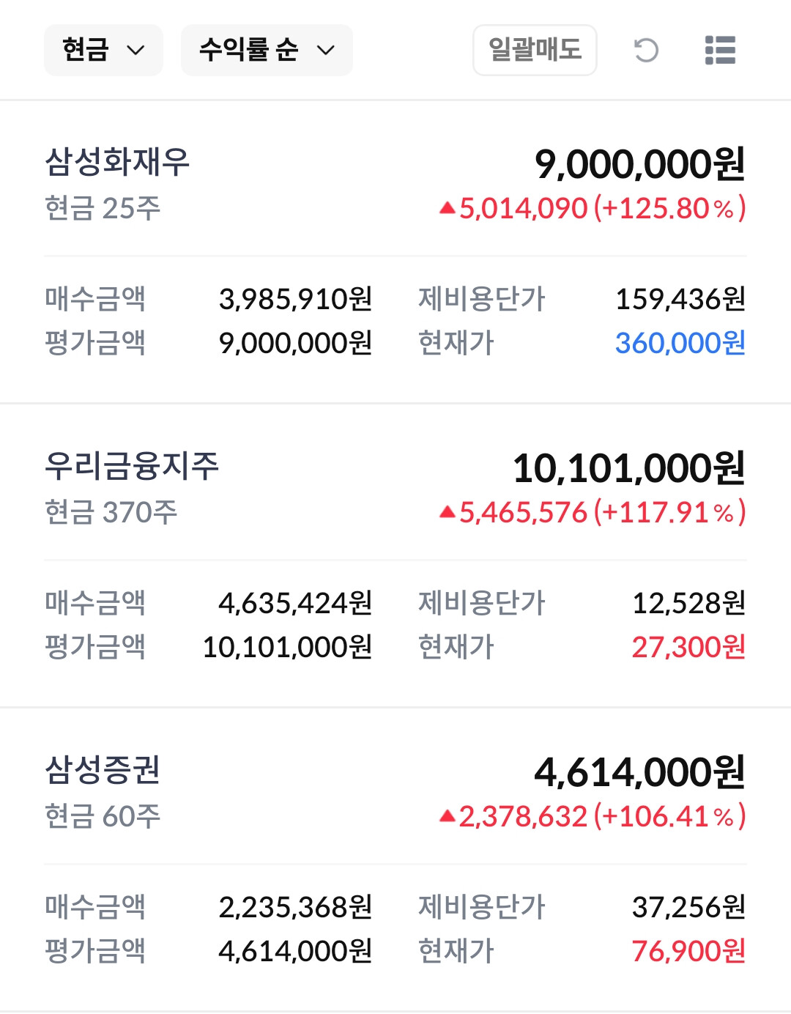Click the red up-arrow beside 5,014,090

tap(447, 209)
